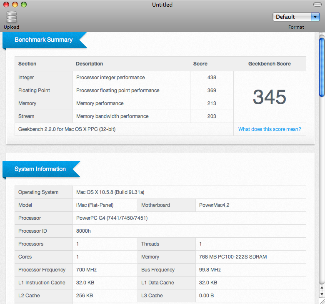Click the green zoom window button
The image size is (325, 304).
[x=24, y=5]
